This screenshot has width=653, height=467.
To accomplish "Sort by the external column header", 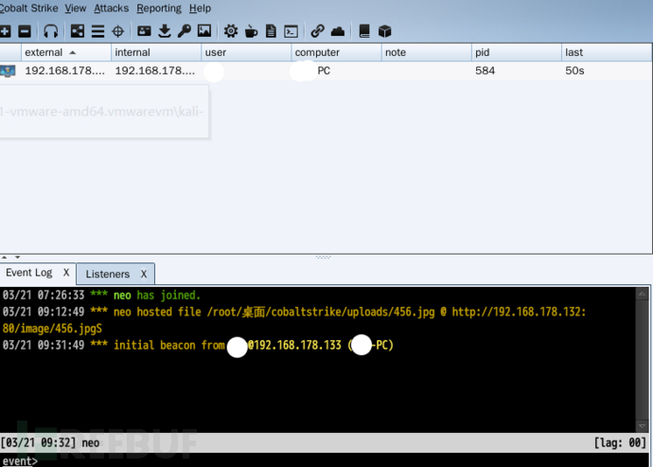I will pos(66,52).
